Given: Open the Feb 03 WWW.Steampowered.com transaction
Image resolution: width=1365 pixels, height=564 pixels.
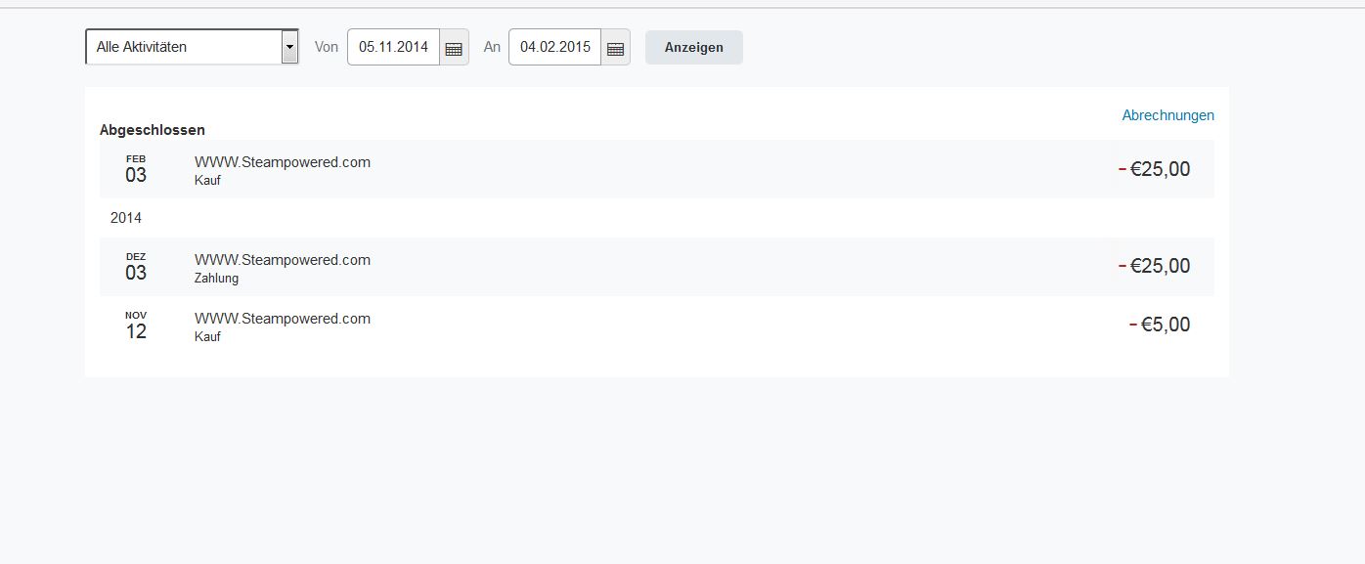Looking at the screenshot, I should (283, 162).
